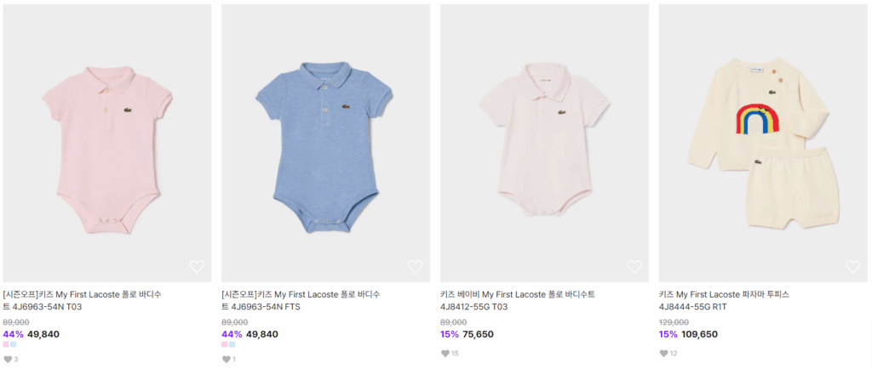View the pale pink 4J8412-55G bodysuit image

point(544,143)
